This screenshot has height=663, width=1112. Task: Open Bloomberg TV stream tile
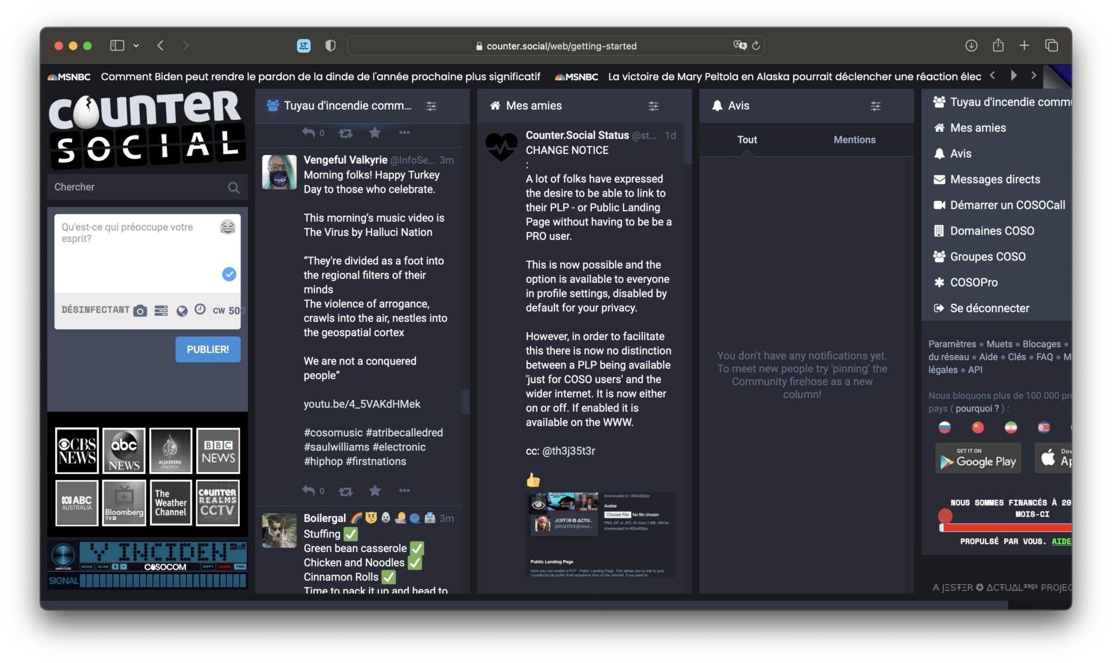pyautogui.click(x=124, y=503)
